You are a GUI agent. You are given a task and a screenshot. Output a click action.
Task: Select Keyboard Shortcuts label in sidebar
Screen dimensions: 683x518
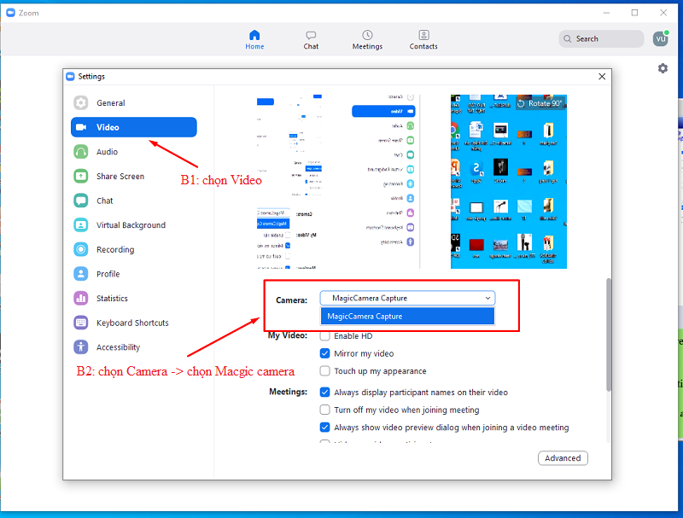click(132, 323)
